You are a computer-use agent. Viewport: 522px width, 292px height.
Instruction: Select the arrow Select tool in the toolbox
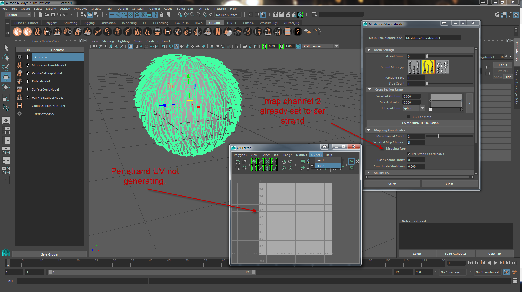6,48
